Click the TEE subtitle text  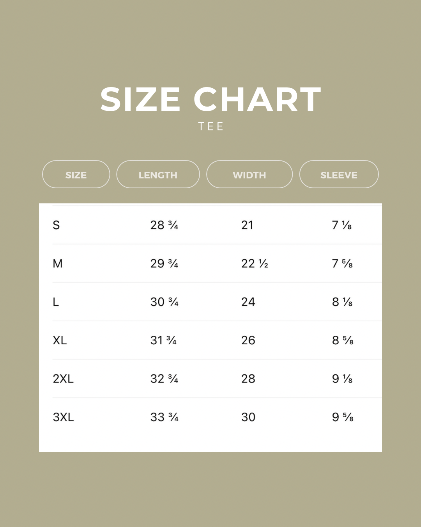click(210, 126)
